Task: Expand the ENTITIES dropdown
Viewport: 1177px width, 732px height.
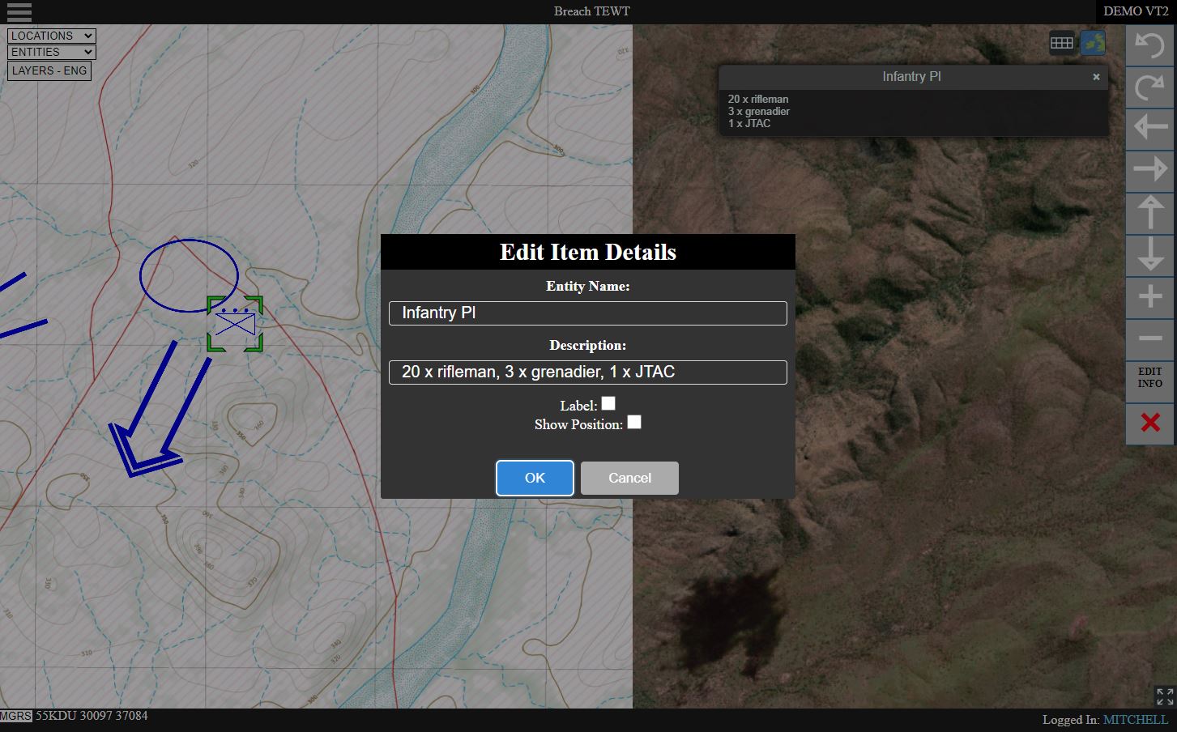Action: pos(52,52)
